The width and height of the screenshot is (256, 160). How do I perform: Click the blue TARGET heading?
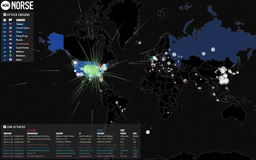(100, 130)
